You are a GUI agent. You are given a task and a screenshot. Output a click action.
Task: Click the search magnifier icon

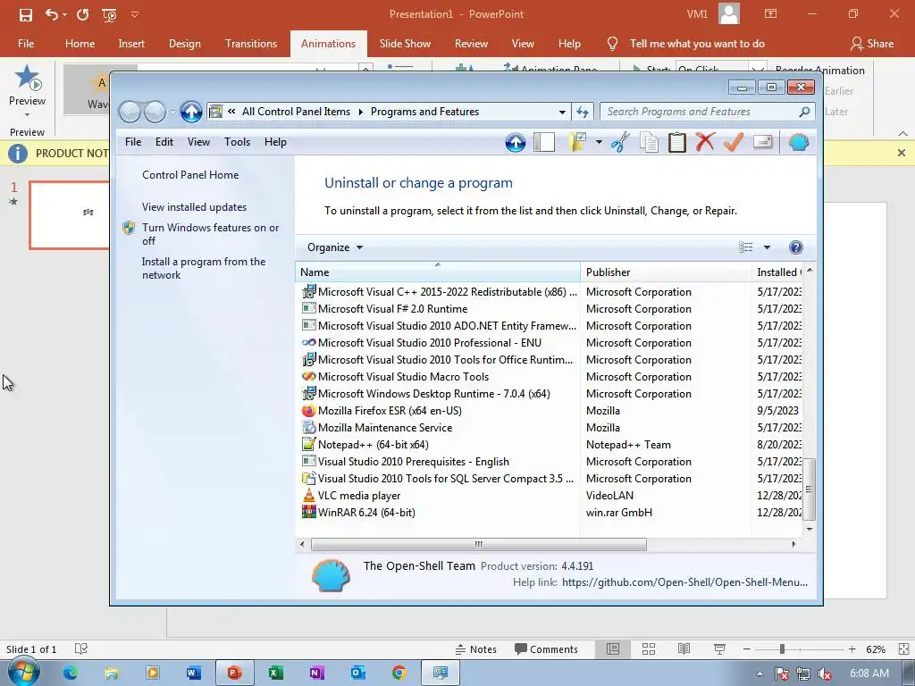805,112
